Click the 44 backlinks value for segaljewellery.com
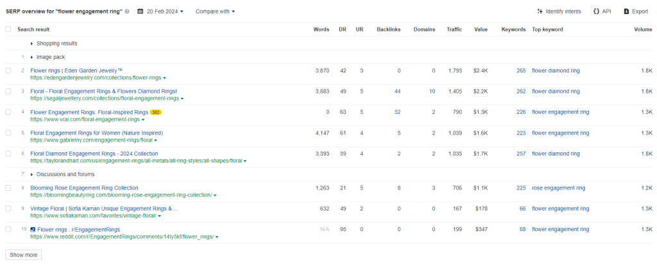Screen dimensions: 657x265 click(x=397, y=92)
